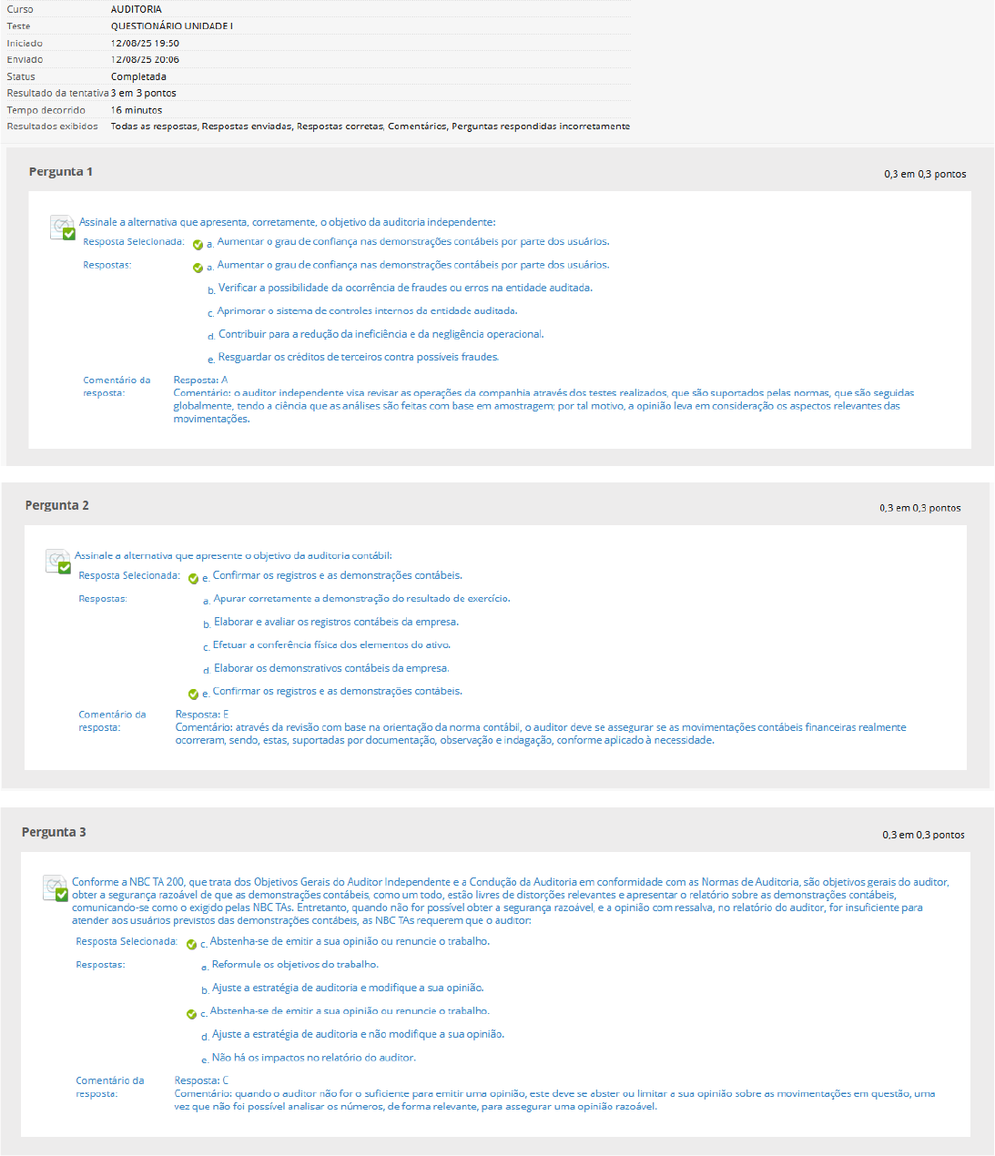Click 'Resguardar os créditos de terceiros' answer text
The image size is (995, 1156).
pyautogui.click(x=359, y=357)
